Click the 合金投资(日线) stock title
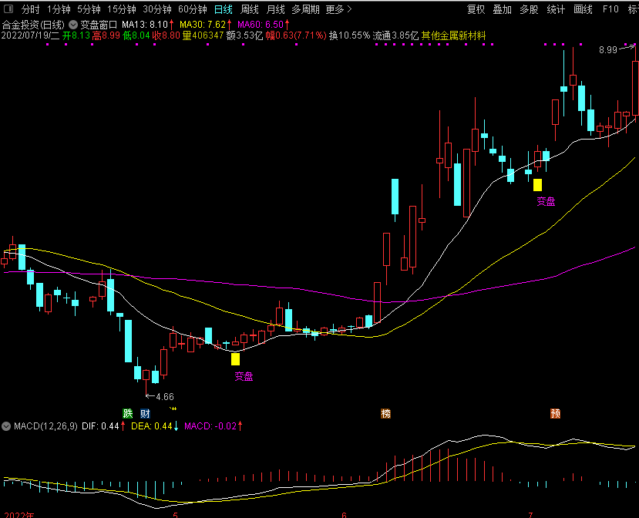This screenshot has width=639, height=518. pos(33,25)
